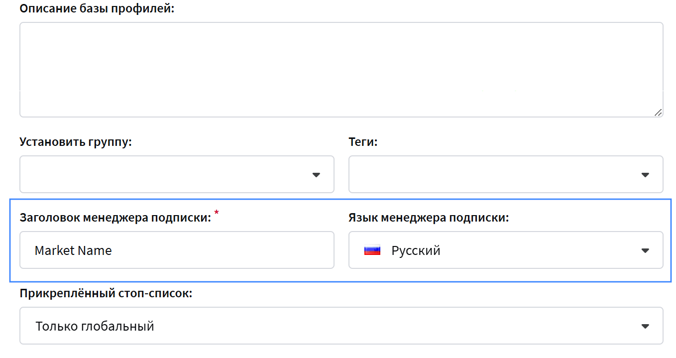Click the description textarea resize handle

click(658, 113)
